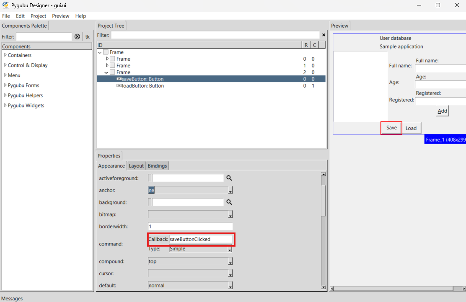Click the loadButton widget icon in tree
Viewport: 466px width, 302px height.
click(119, 86)
